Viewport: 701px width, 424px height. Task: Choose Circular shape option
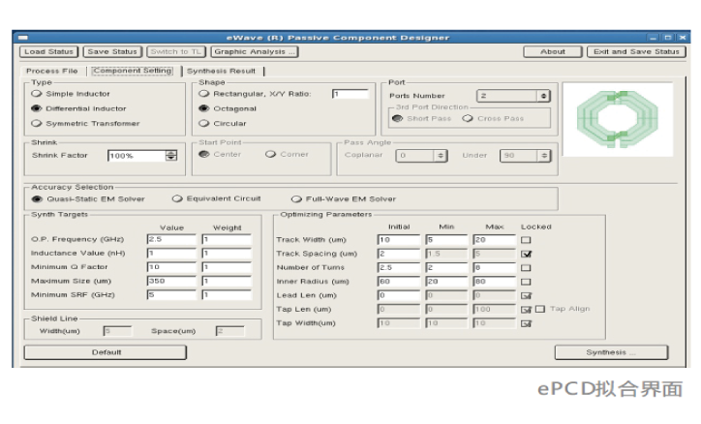(x=223, y=123)
